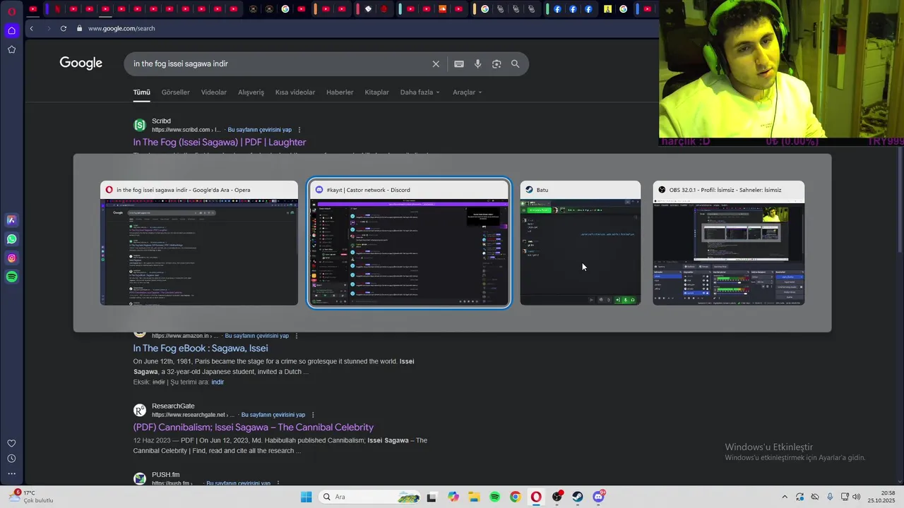Click the Windows taskbar search box
Viewport: 904px width, 508px height.
[x=369, y=497]
